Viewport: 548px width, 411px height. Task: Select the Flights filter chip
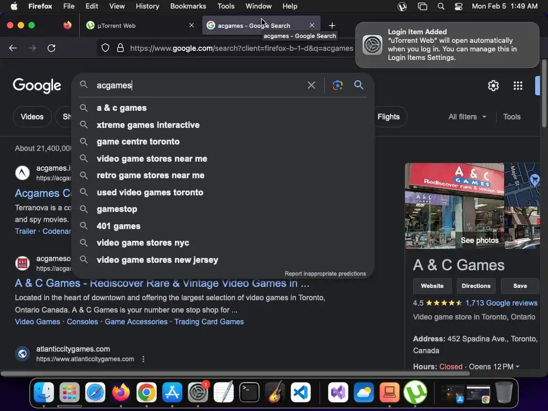coord(389,117)
